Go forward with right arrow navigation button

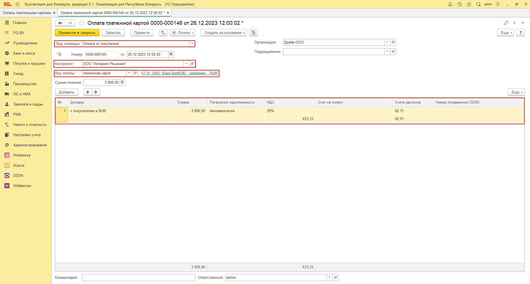pyautogui.click(x=70, y=23)
